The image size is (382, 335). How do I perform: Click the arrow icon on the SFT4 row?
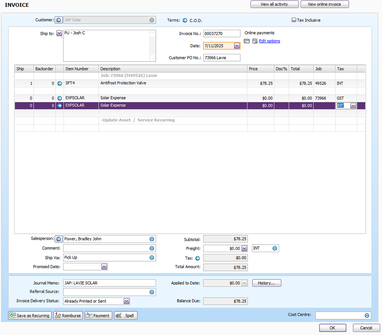click(59, 83)
